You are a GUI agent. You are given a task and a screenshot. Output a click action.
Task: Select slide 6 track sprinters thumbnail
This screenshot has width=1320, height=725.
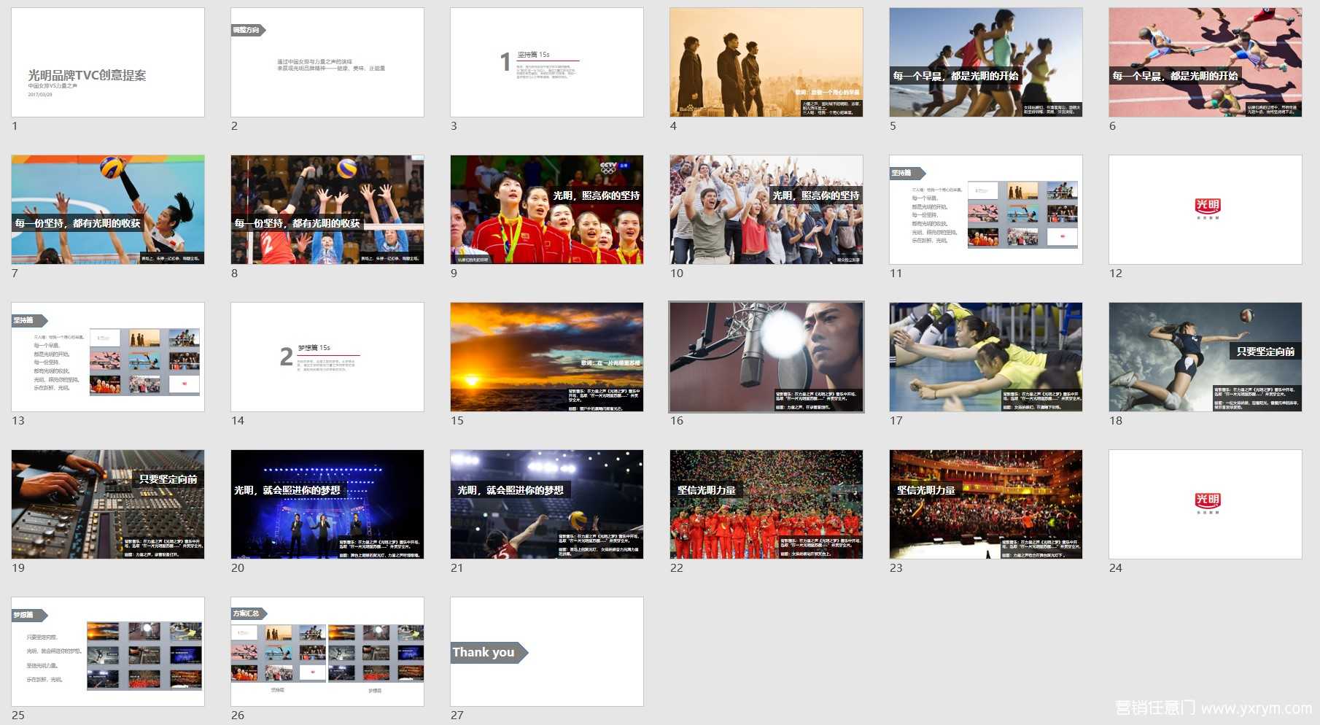[1206, 62]
